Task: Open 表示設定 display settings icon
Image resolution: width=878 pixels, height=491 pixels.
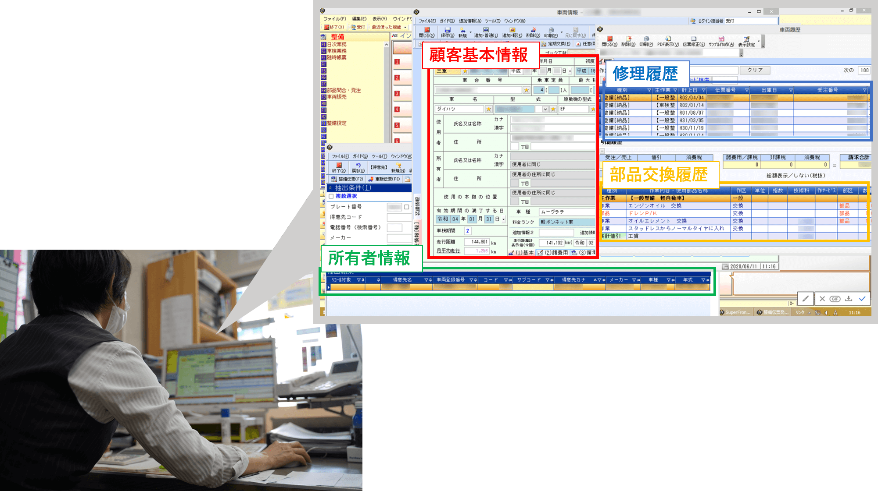Action: (746, 42)
